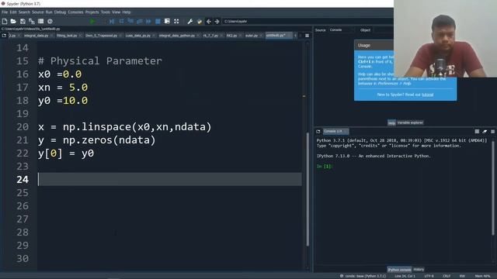Click the UTF-8 encoding status
The width and height of the screenshot is (497, 279).
click(429, 276)
